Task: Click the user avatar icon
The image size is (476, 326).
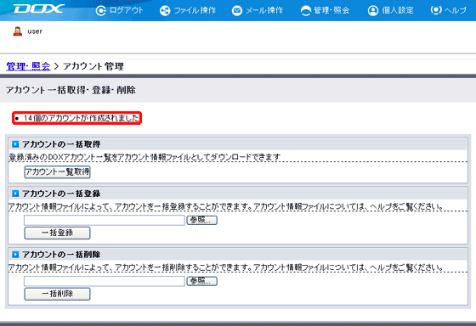Action: pos(18,31)
